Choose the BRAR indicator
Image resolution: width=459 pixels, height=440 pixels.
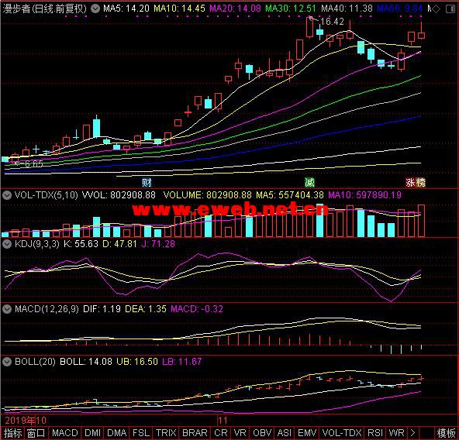[195, 433]
